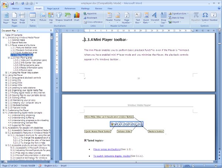Open Shapes gallery
222x168 pixels.
[x=59, y=18]
